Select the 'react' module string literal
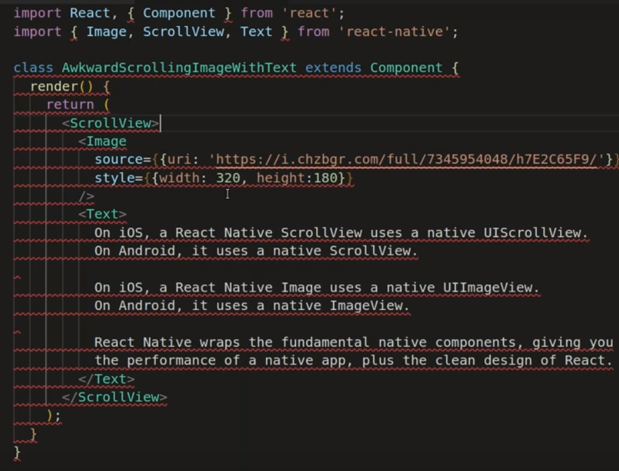Screen dimensions: 619x471 307,12
